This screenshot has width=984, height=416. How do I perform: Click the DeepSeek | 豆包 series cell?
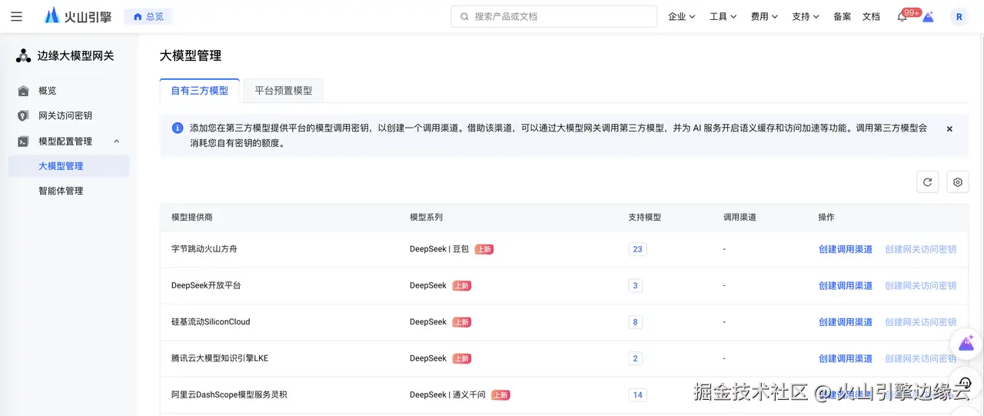click(x=439, y=249)
